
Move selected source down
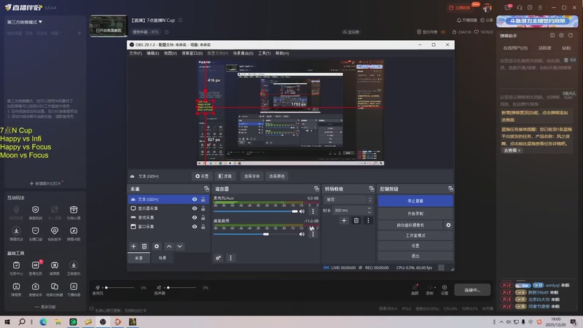click(x=179, y=246)
